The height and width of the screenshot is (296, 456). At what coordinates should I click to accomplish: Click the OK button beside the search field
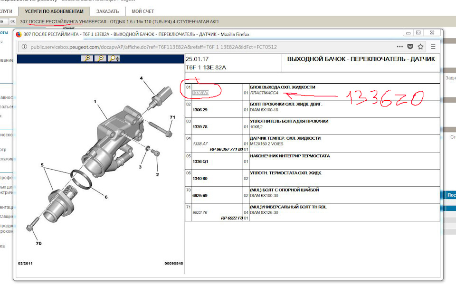tap(12, 21)
